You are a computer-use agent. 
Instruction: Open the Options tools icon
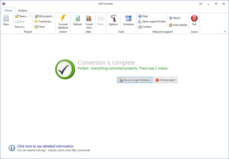coord(113,19)
